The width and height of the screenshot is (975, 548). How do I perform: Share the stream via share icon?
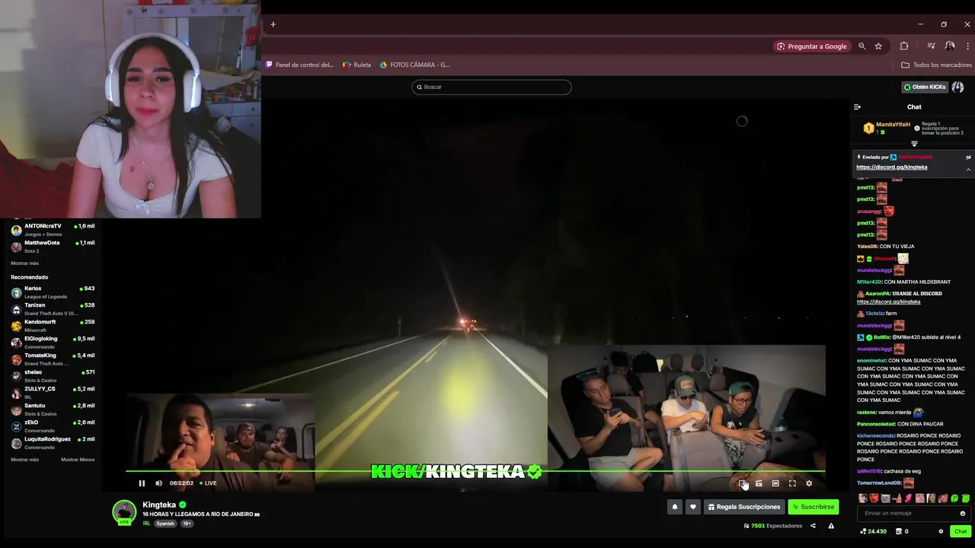tap(813, 526)
